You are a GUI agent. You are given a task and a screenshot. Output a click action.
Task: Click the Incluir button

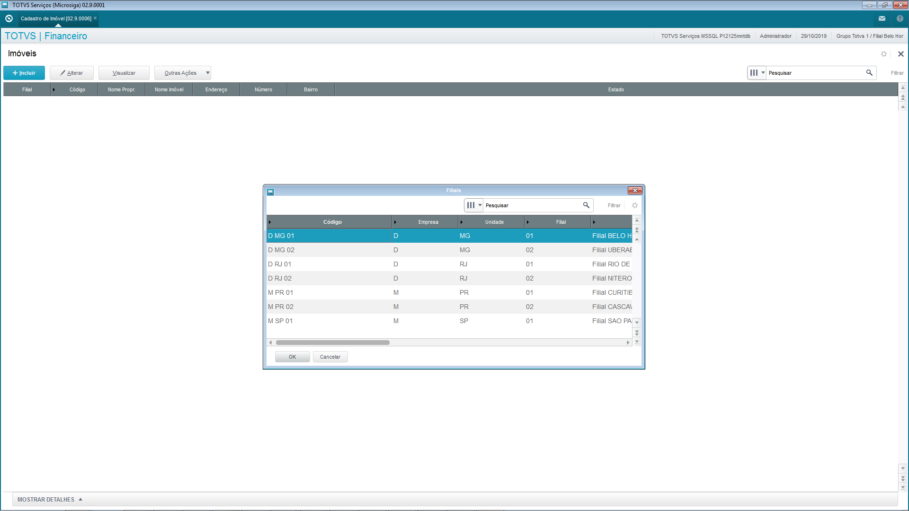(24, 73)
